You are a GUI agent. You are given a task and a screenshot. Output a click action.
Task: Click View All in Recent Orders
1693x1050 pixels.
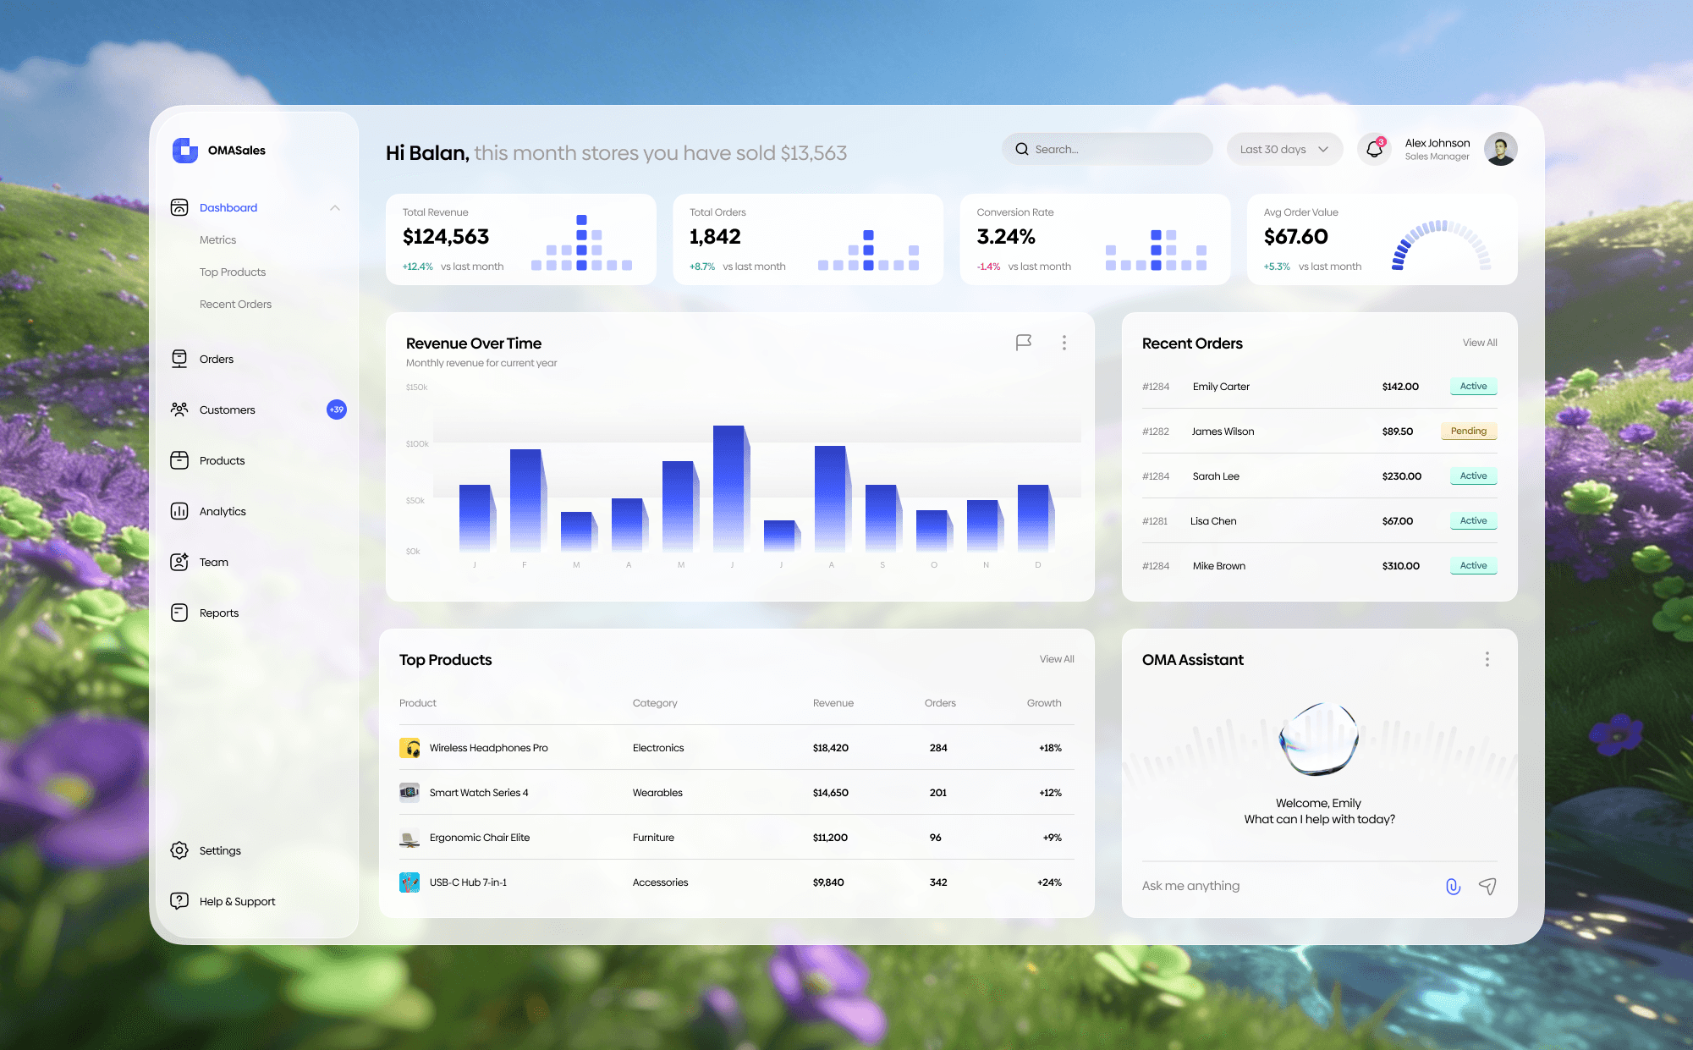[x=1479, y=343]
